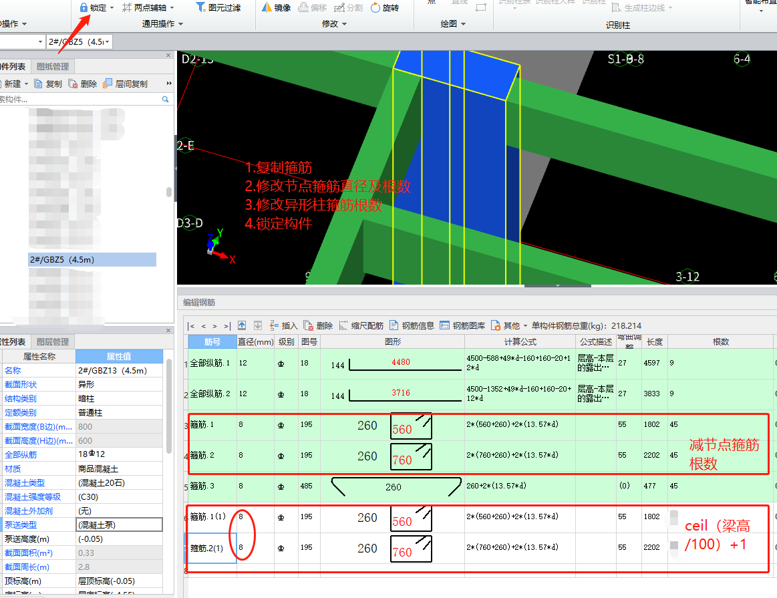Click the 偏移 offset tool
The image size is (777, 598).
pyautogui.click(x=313, y=7)
